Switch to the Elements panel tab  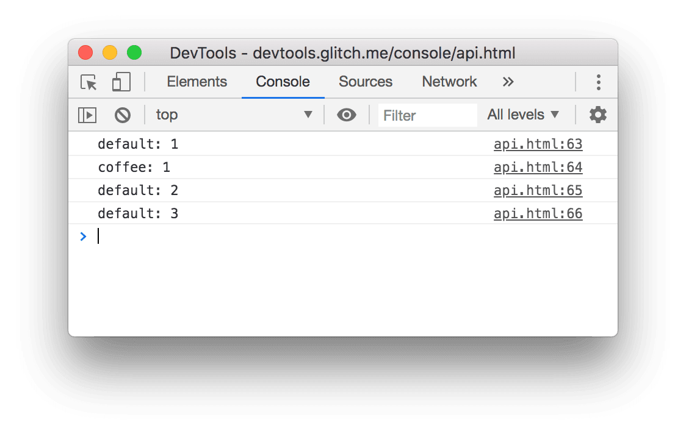(197, 82)
